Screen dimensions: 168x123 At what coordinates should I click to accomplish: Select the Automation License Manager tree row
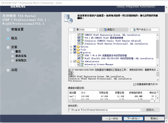[99, 64]
